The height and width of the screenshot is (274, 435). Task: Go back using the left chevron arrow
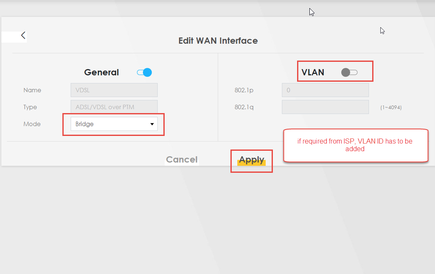coord(23,36)
